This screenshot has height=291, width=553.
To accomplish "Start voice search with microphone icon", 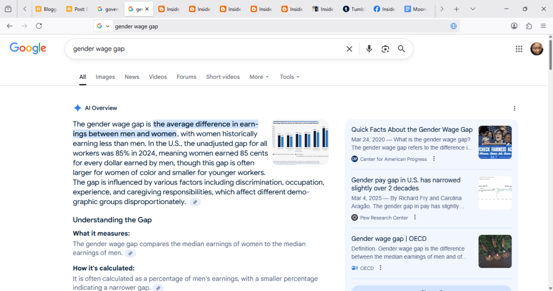I will 369,49.
